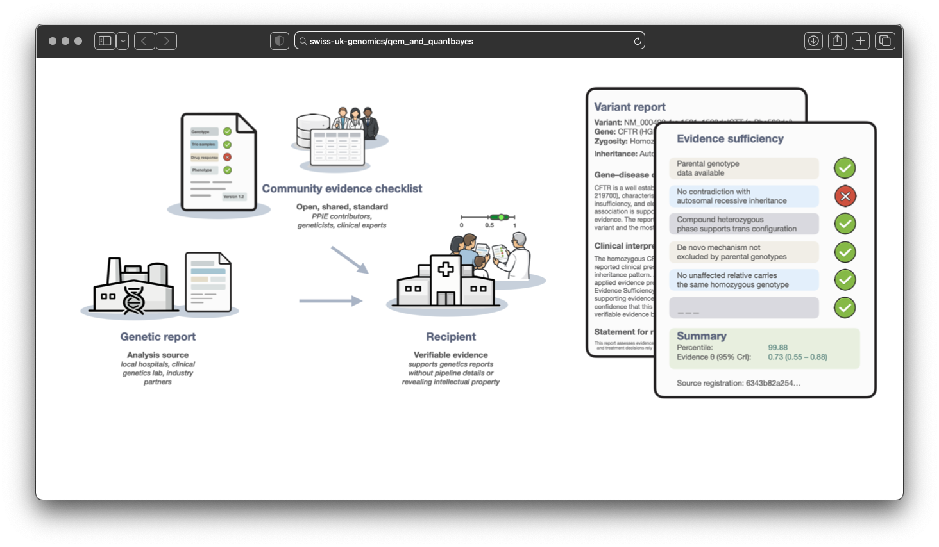
Task: Click the green check beside Genotype in checklist
Action: click(227, 131)
